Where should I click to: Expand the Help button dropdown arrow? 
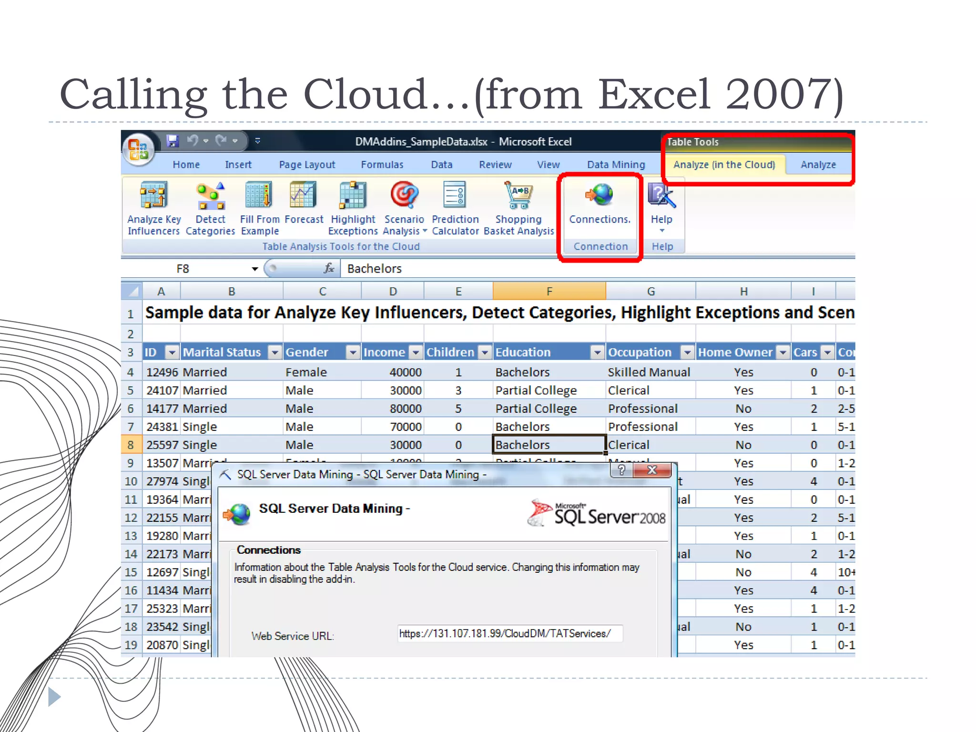pos(662,231)
